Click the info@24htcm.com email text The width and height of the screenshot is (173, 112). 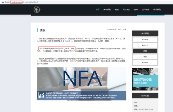point(146,109)
